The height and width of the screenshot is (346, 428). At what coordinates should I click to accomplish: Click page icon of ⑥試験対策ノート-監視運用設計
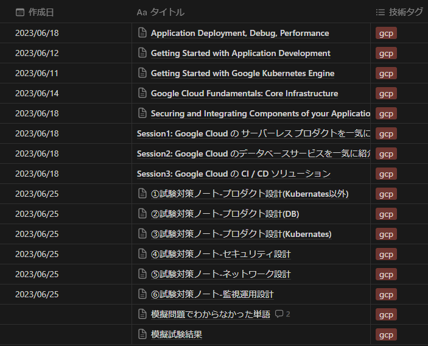click(142, 294)
